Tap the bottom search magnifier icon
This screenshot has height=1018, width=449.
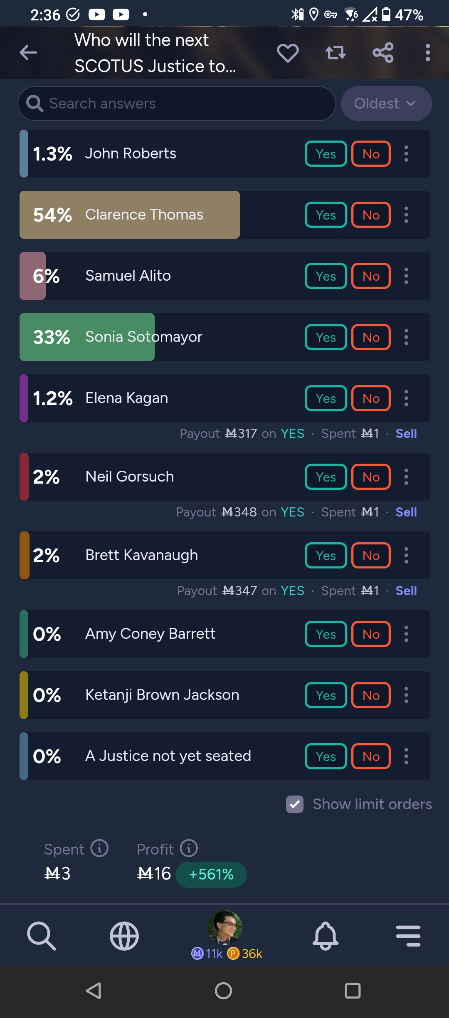click(x=41, y=936)
